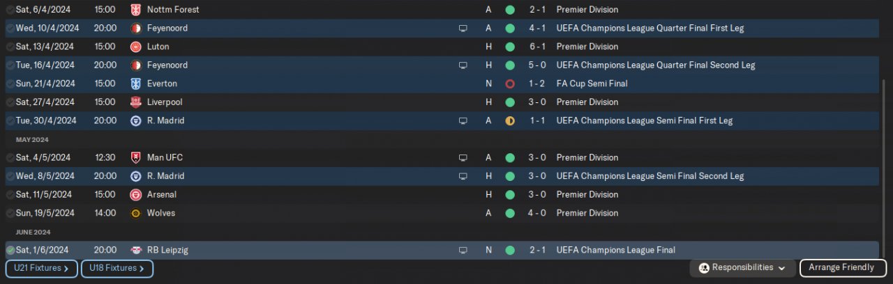Viewport: 893px width, 284px height.
Task: Click the Nottm Forest club badge
Action: pyautogui.click(x=135, y=10)
